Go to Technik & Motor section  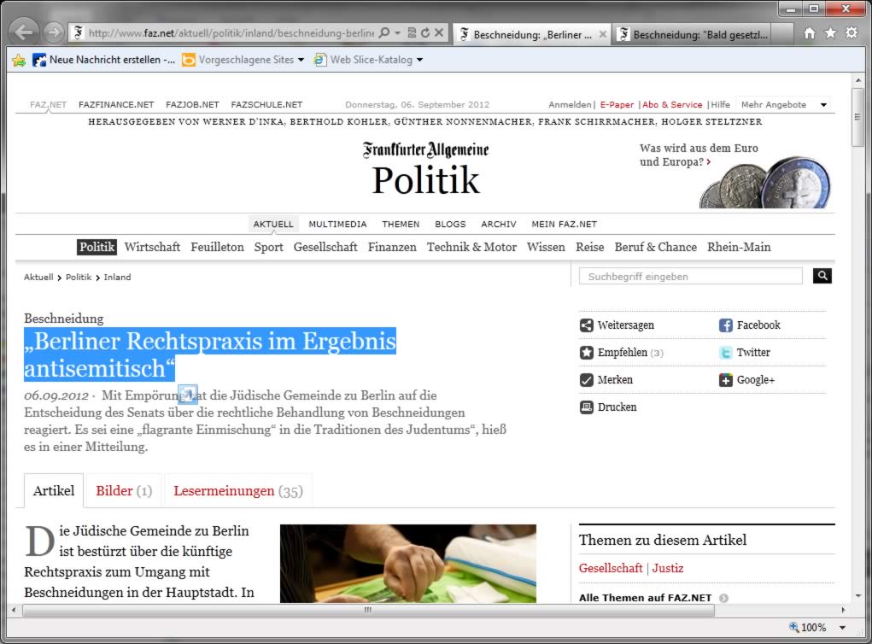471,247
